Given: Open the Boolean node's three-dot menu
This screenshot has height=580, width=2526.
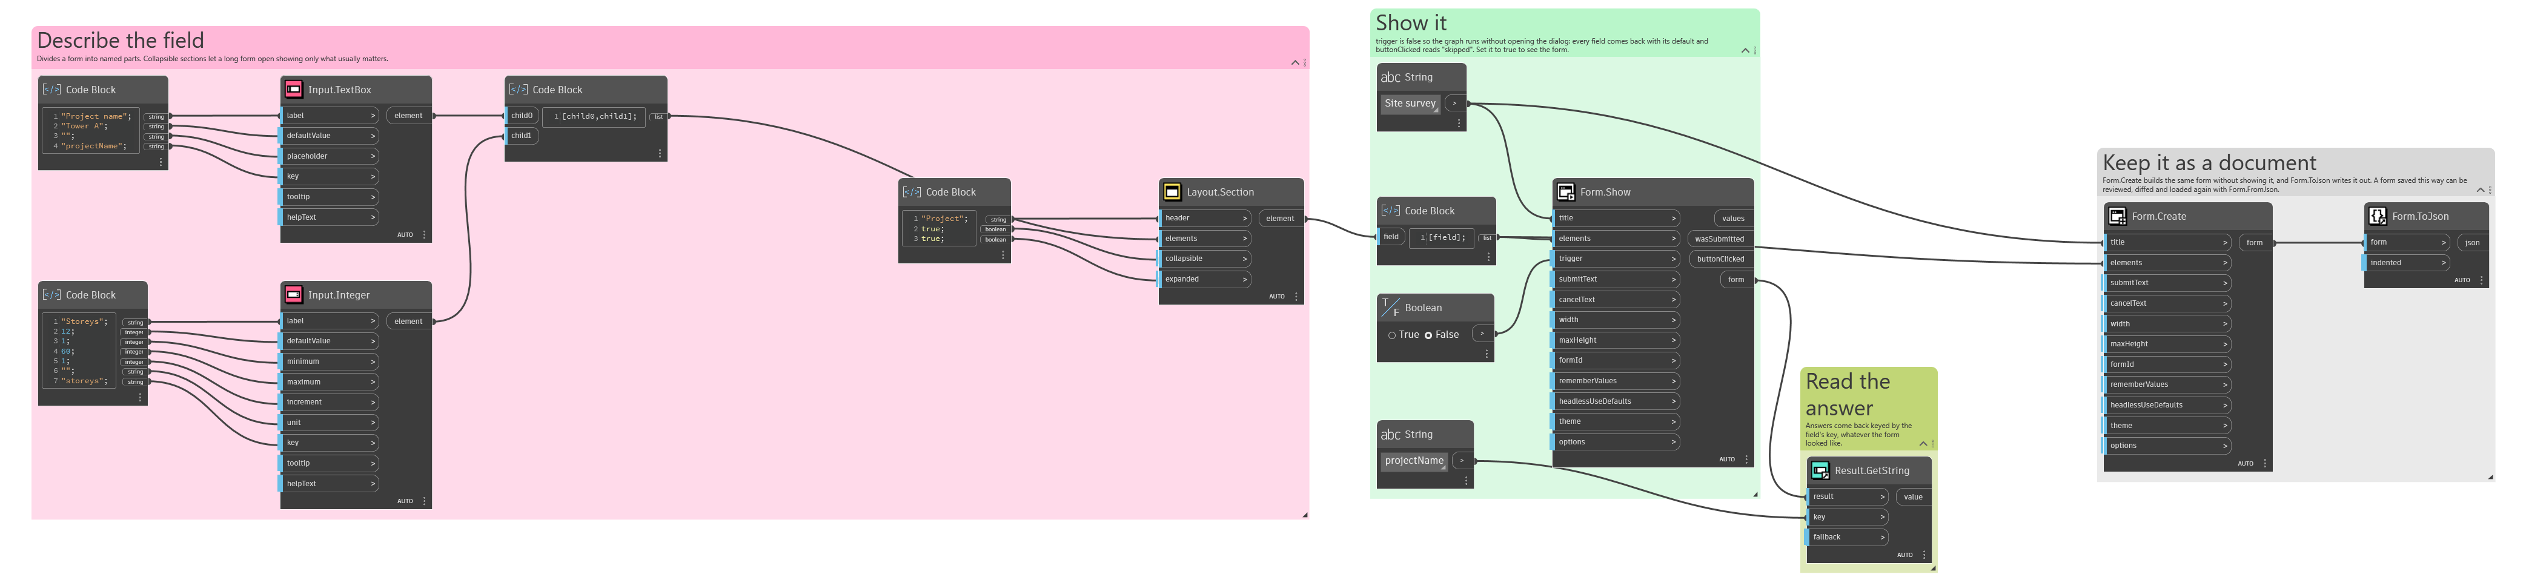Looking at the screenshot, I should pos(1487,354).
